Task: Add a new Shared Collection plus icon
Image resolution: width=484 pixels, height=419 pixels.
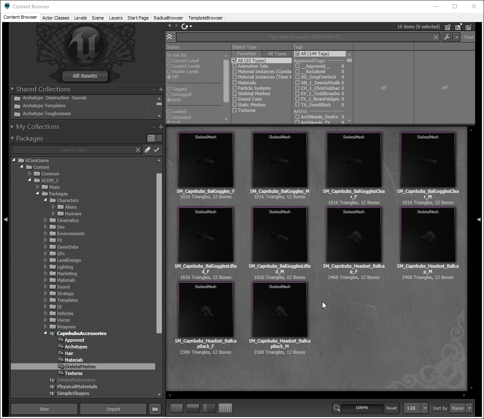Action: point(161,89)
